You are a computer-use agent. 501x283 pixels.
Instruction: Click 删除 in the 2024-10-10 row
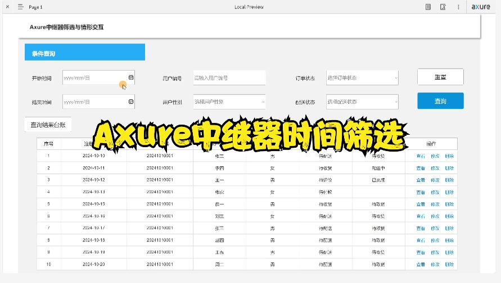click(x=450, y=156)
